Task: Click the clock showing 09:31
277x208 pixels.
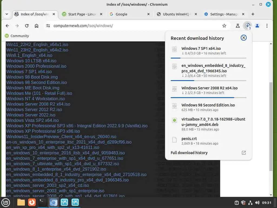Action: pos(266,203)
